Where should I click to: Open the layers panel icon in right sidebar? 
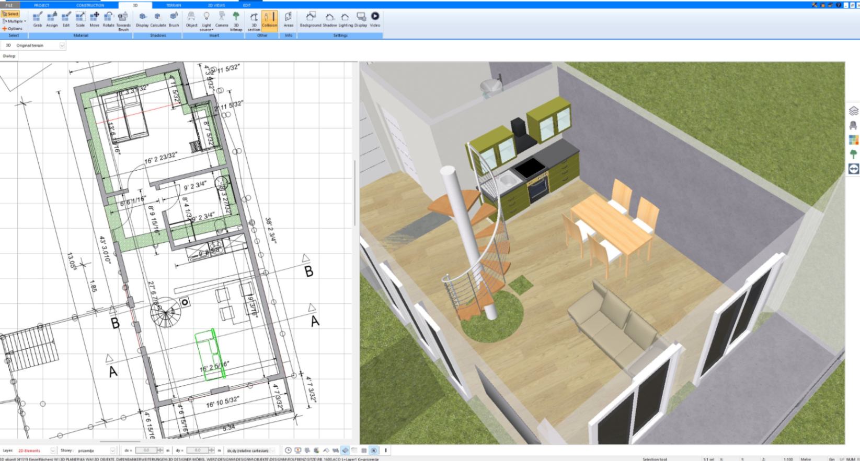(x=854, y=111)
